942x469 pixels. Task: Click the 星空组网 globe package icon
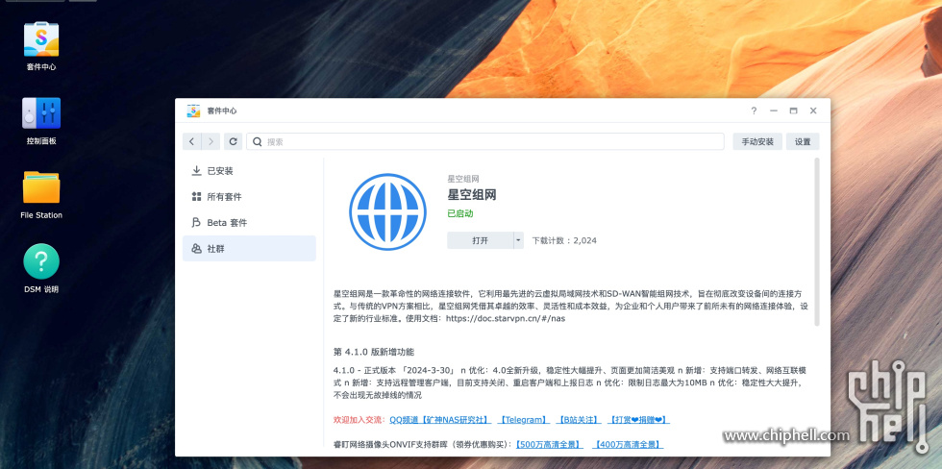pos(387,212)
